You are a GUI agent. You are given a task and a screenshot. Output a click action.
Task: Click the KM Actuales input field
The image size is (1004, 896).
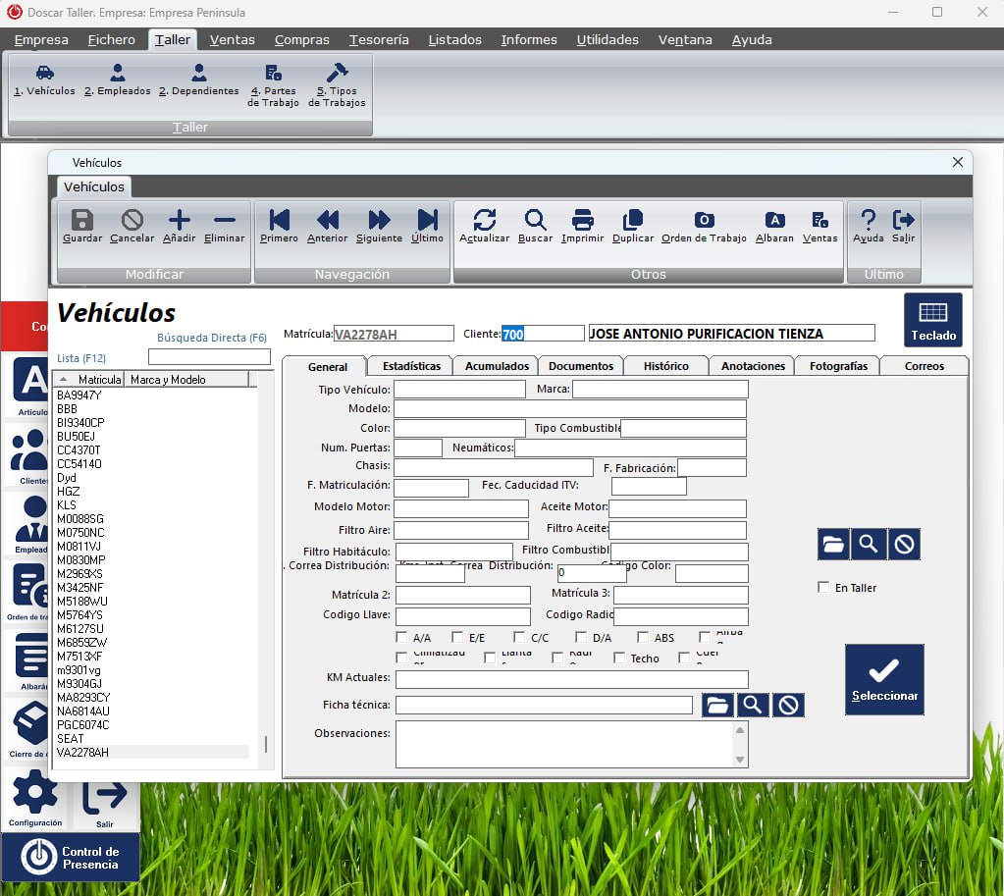tap(571, 680)
